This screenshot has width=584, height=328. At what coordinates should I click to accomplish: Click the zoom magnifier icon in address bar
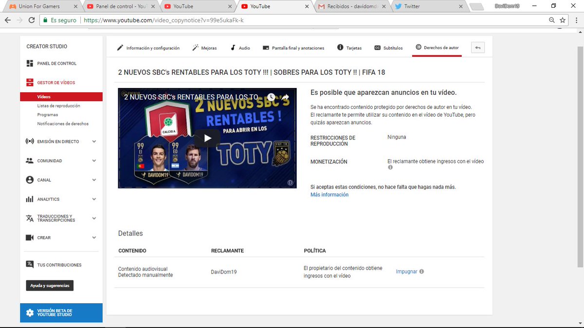tap(551, 20)
